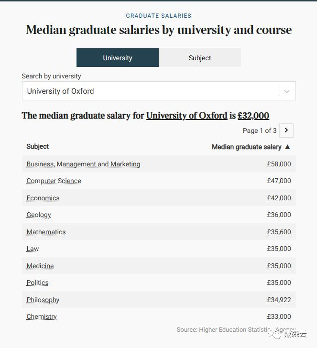The width and height of the screenshot is (317, 348).
Task: Click the £32,000 underlined salary figure
Action: click(x=253, y=116)
